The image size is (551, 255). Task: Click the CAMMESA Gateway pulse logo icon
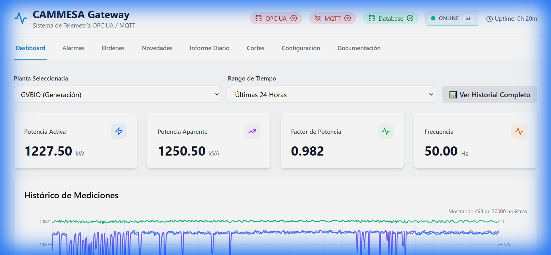[x=21, y=18]
